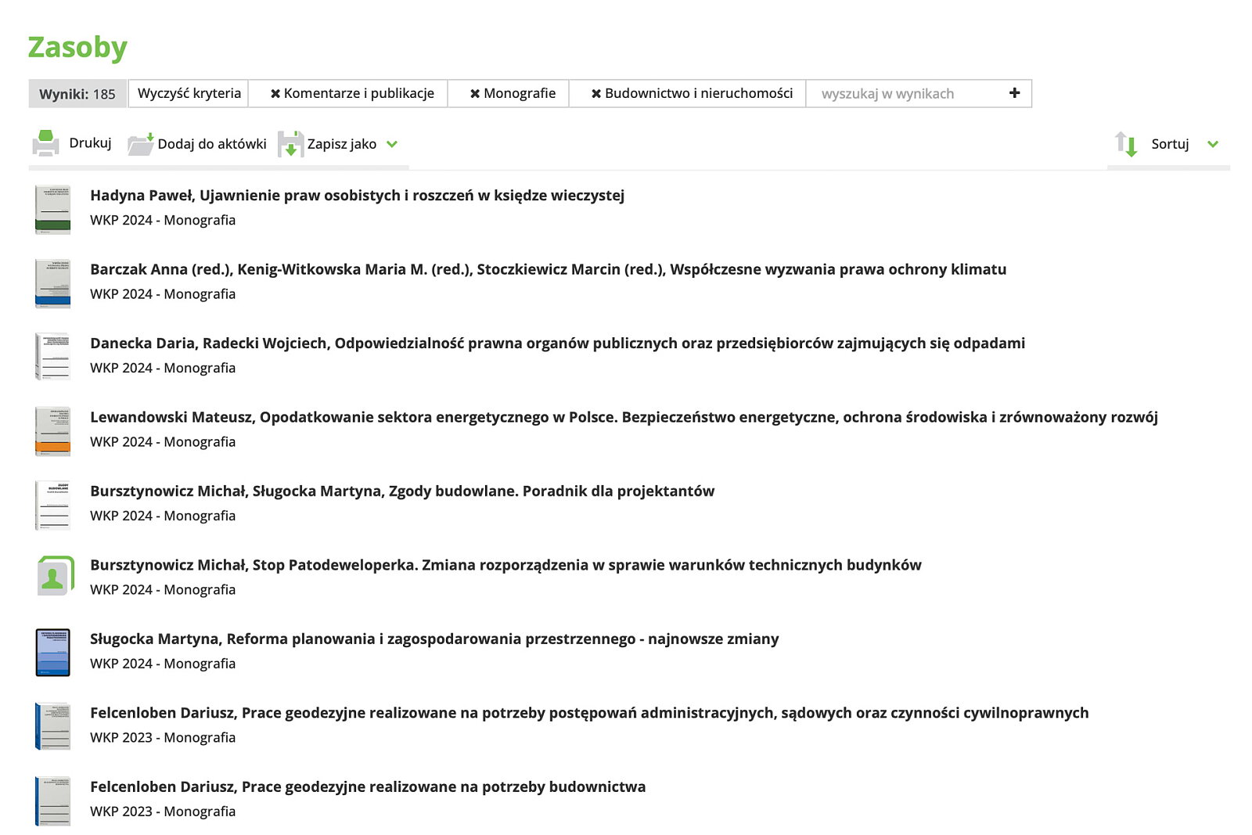Click the Sortuj label
Viewport: 1252px width, 835px height.
click(x=1170, y=144)
